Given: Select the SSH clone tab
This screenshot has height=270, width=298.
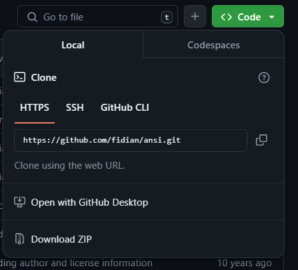Looking at the screenshot, I should [75, 108].
